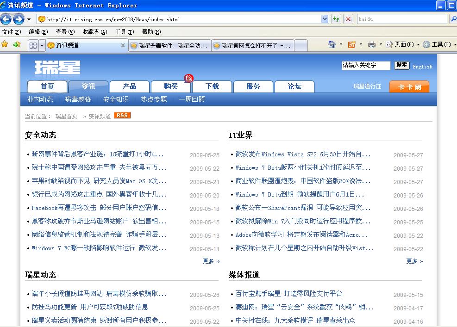
Task: Click the 搜索 button on the webpage
Action: click(x=401, y=65)
